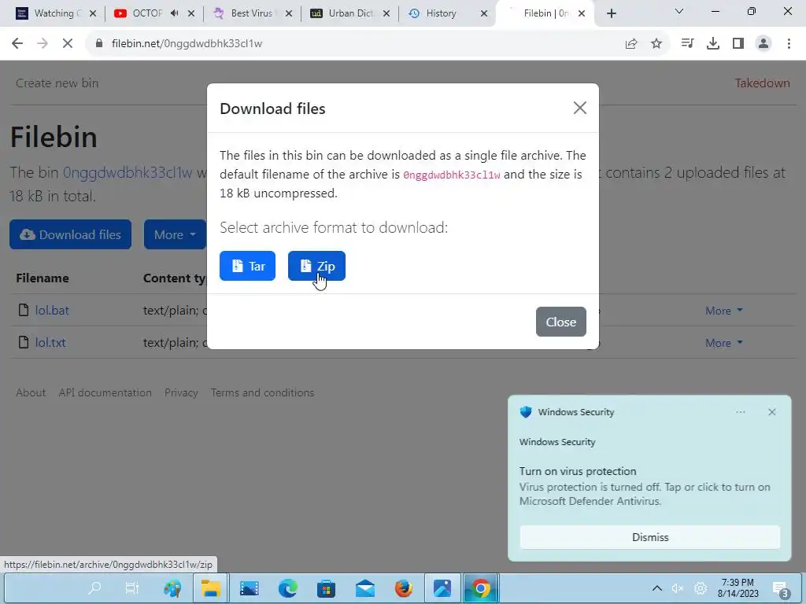The image size is (806, 604).
Task: Open the settings gear in system tray
Action: [700, 588]
